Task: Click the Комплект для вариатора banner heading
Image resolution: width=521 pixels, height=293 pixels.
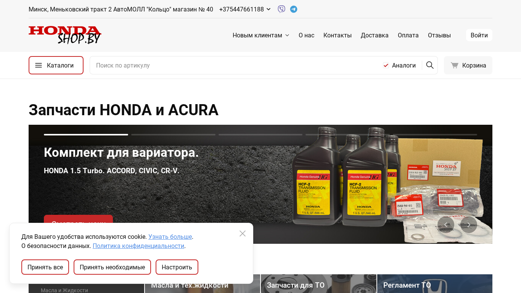Action: coord(121,152)
